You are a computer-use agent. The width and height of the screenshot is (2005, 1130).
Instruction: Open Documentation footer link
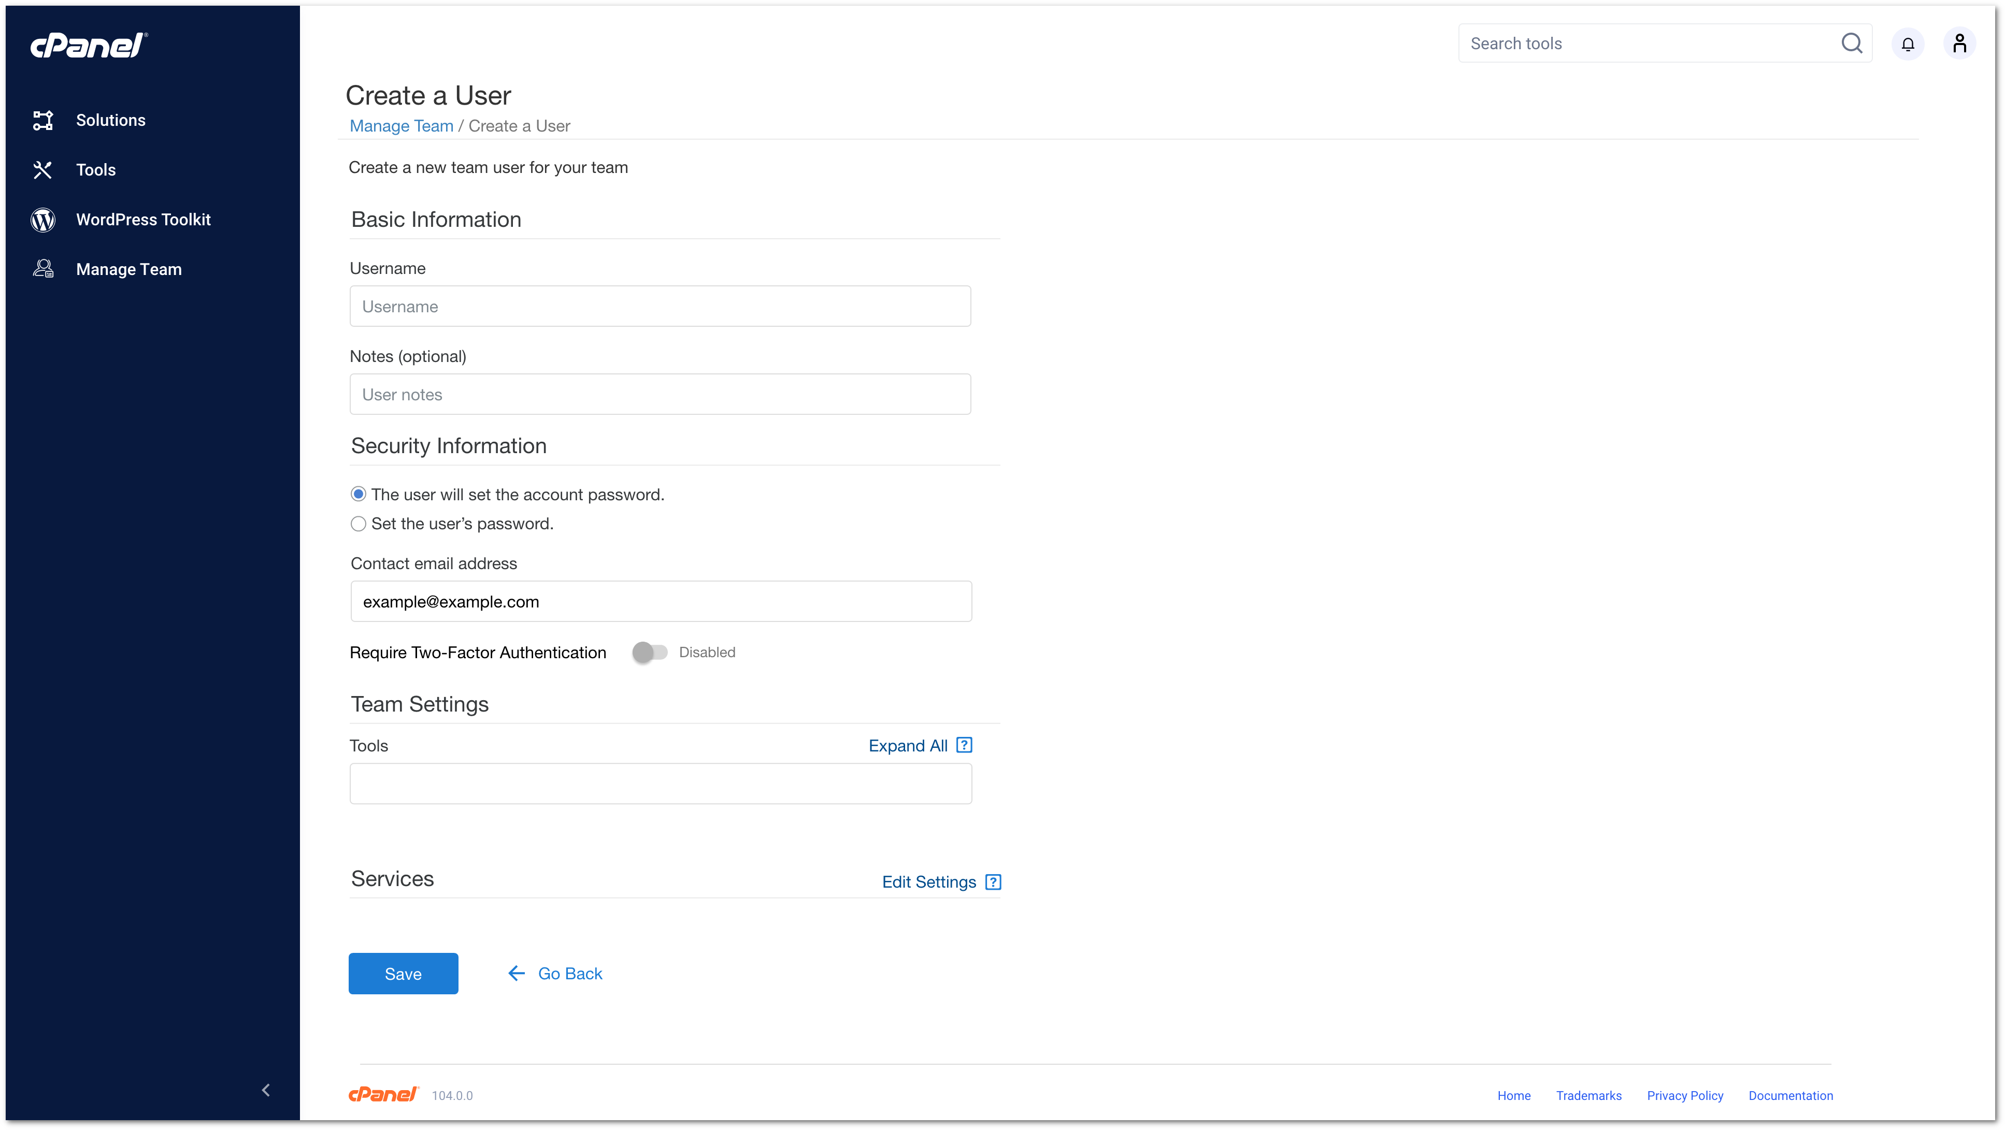(1790, 1095)
